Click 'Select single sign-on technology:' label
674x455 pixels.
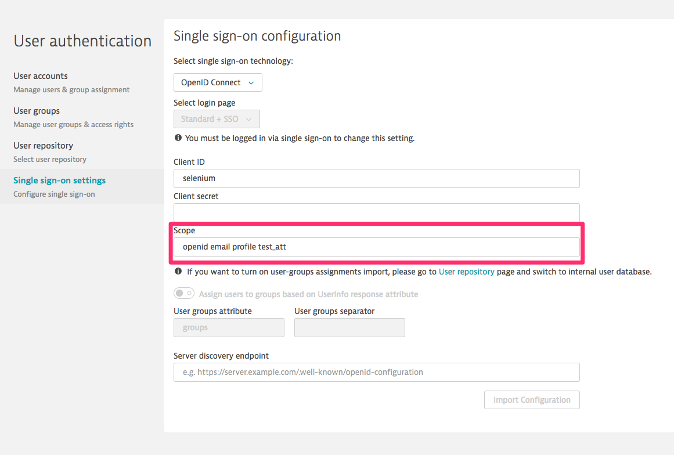click(x=233, y=61)
